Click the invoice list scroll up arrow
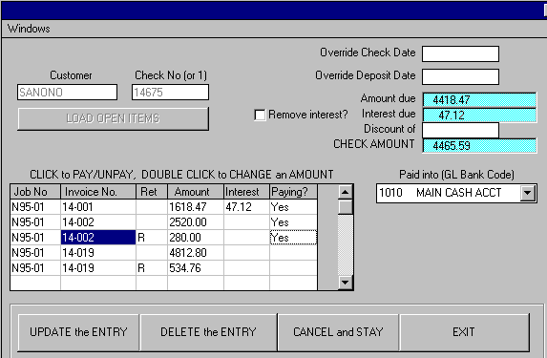The height and width of the screenshot is (358, 547). tap(345, 192)
